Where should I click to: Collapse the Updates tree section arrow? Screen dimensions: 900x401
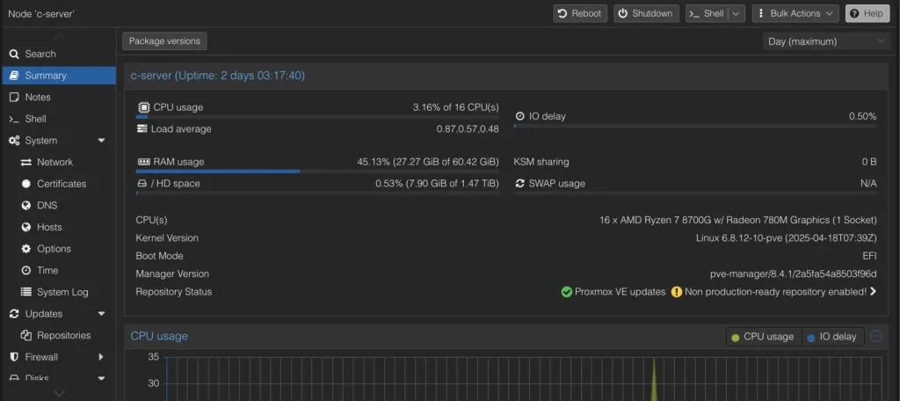point(102,314)
